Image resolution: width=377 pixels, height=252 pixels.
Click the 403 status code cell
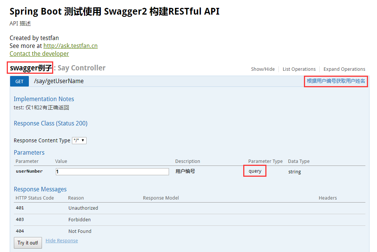click(x=20, y=219)
